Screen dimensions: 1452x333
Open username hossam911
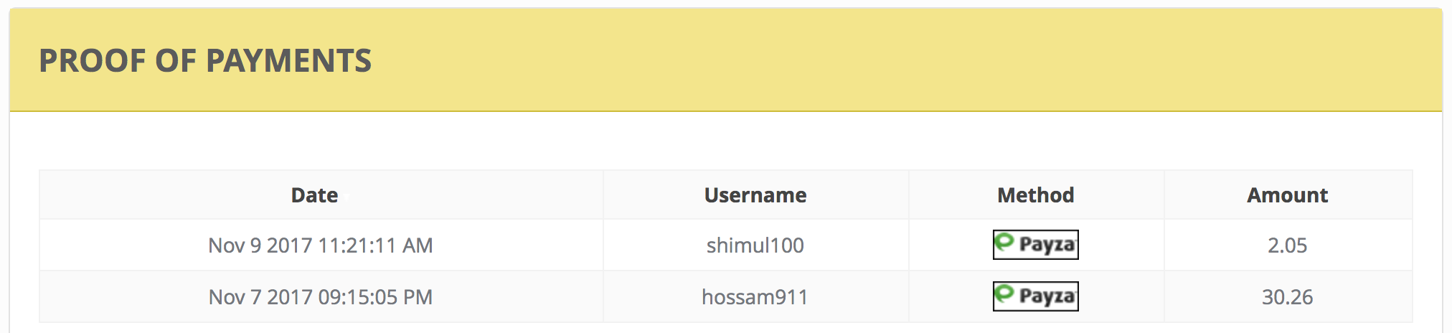[755, 297]
